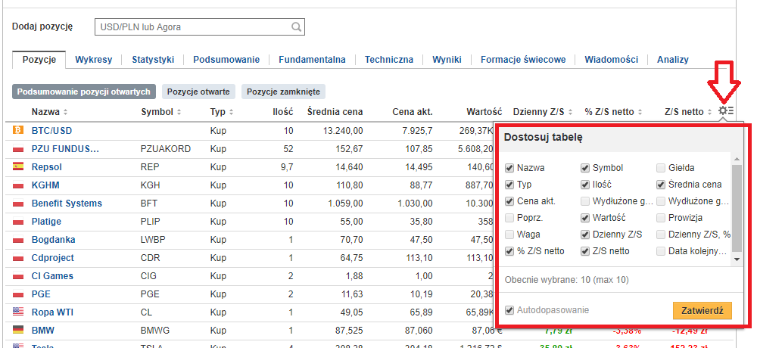Click scrollbar up arrow in Dostosuj tabelę
757x348 pixels.
tap(737, 159)
